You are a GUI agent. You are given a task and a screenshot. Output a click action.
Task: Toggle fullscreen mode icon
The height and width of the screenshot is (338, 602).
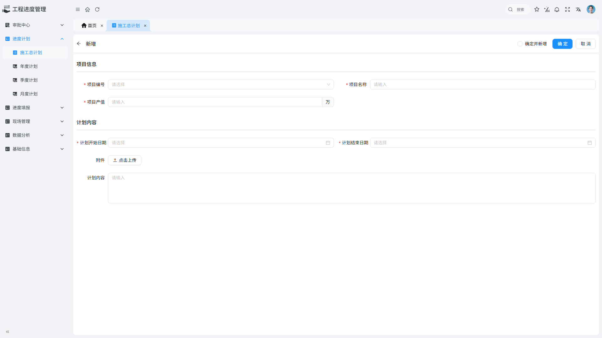coord(568,9)
